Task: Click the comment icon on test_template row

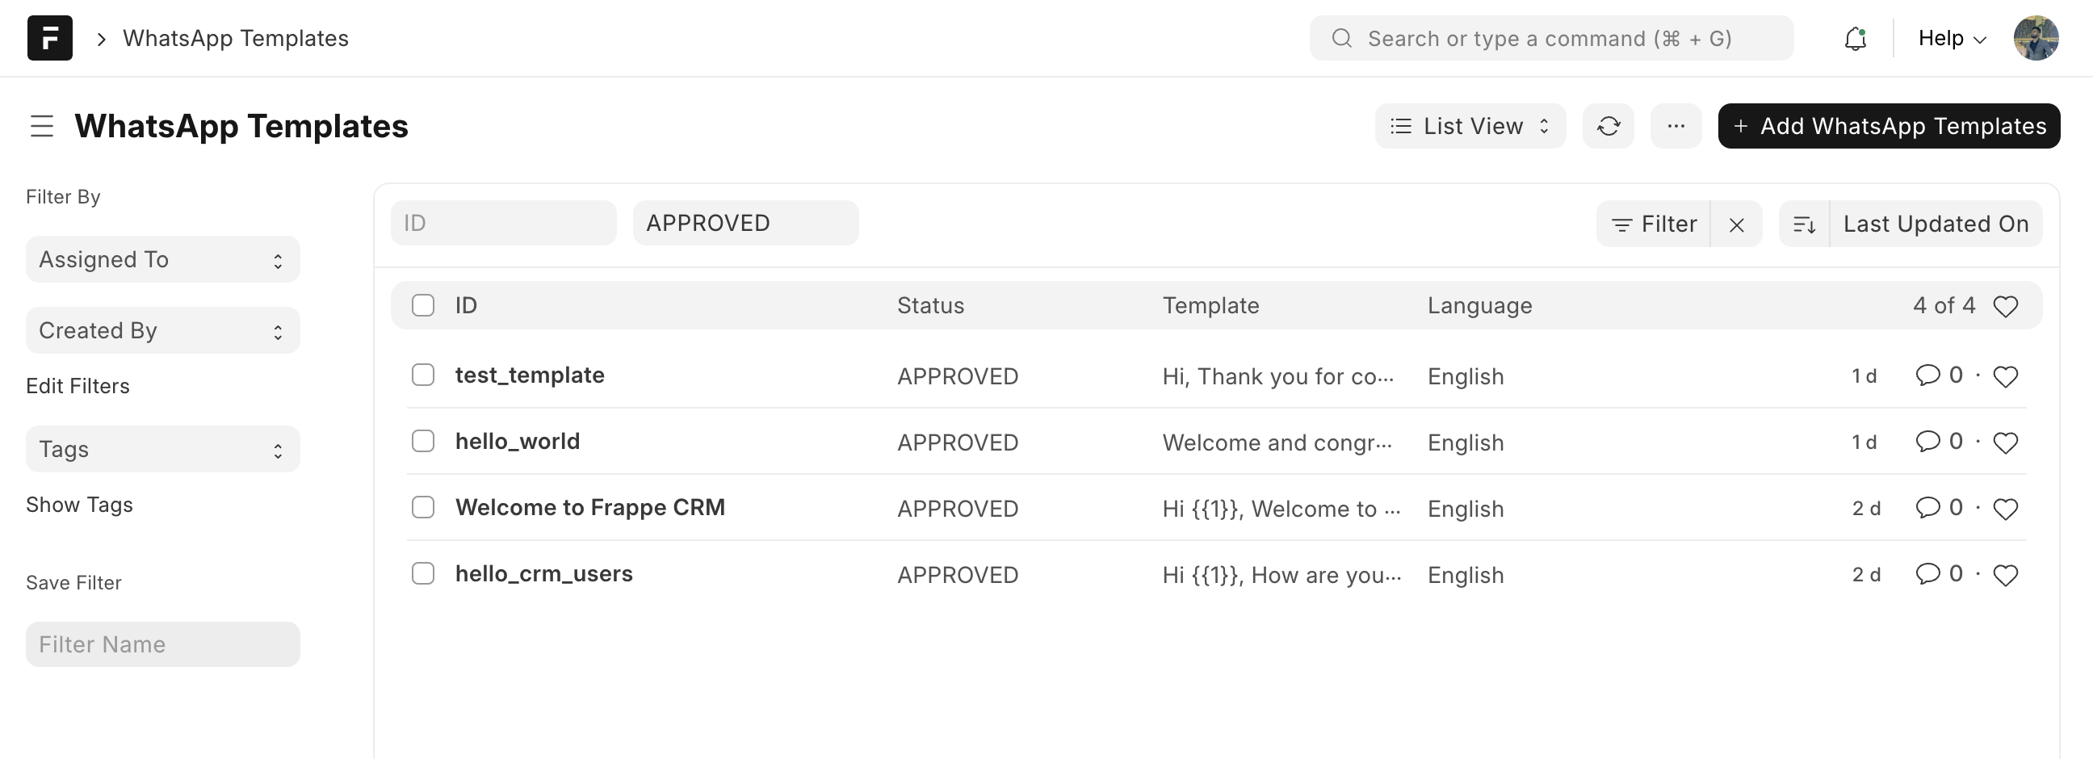Action: pos(1927,375)
